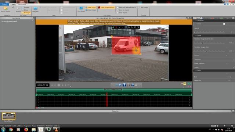This screenshot has width=235, height=132.
Task: Collapse the Mask section
Action: pyautogui.click(x=196, y=70)
